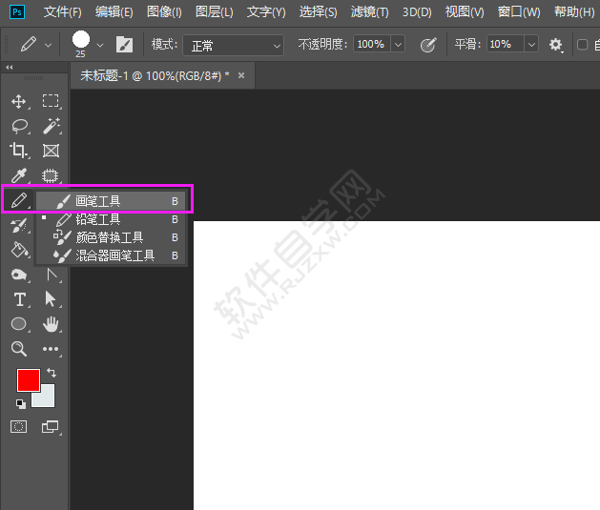Select the History Brush tool
Viewport: 600px width, 510px height.
pos(19,225)
